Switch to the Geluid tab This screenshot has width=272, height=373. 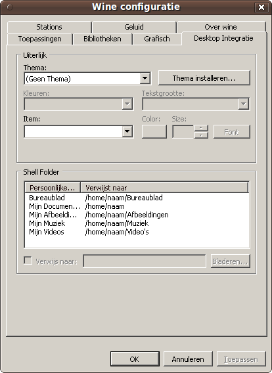134,27
